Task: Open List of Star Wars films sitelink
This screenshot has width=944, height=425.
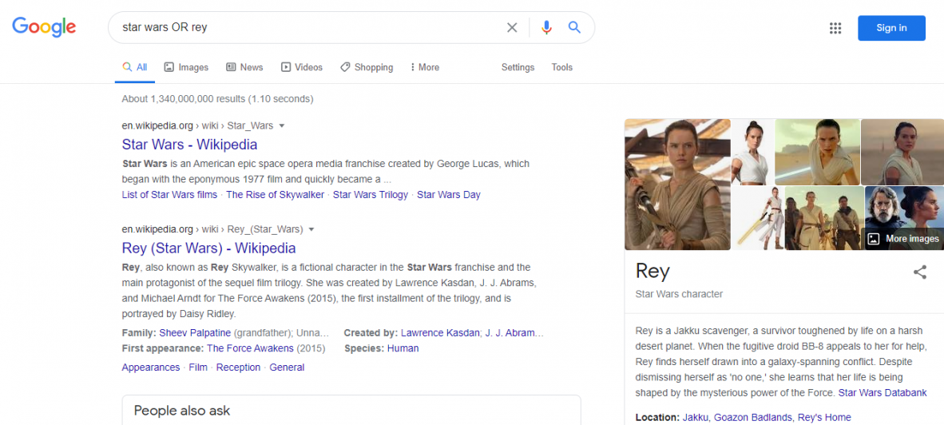Action: [170, 195]
